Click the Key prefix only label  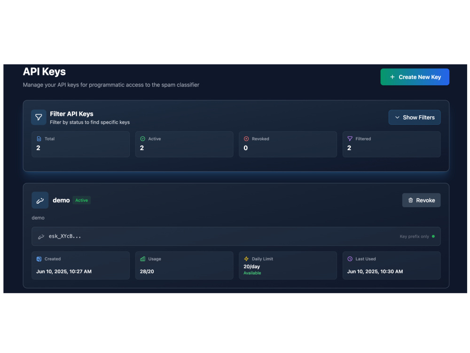click(x=414, y=237)
